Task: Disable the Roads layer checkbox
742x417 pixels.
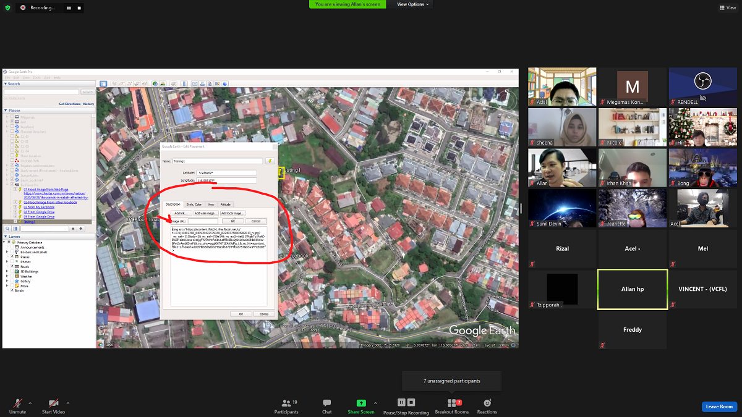Action: click(x=12, y=267)
